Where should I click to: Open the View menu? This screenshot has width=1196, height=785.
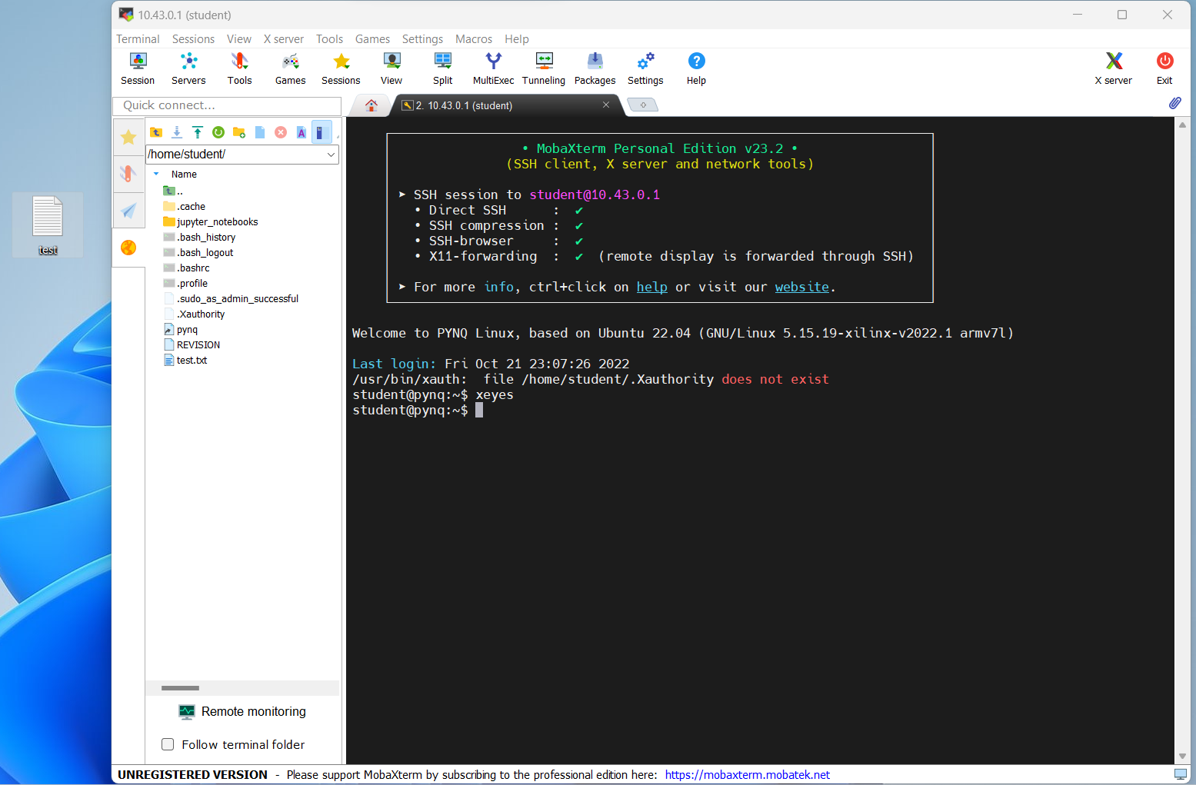pos(239,39)
